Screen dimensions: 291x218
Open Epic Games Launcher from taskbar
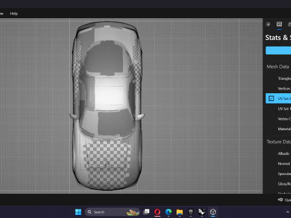[190, 212]
